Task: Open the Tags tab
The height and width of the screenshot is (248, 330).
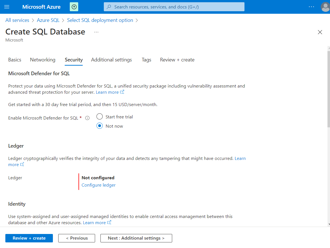Action: point(147,60)
